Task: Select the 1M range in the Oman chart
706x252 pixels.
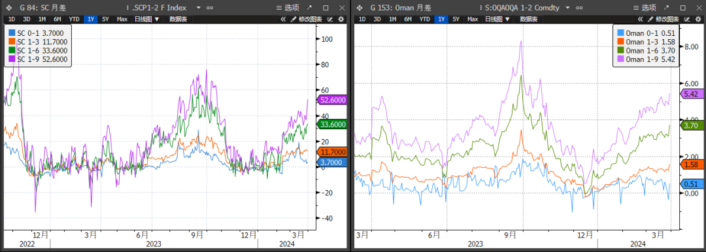Action: [393, 19]
